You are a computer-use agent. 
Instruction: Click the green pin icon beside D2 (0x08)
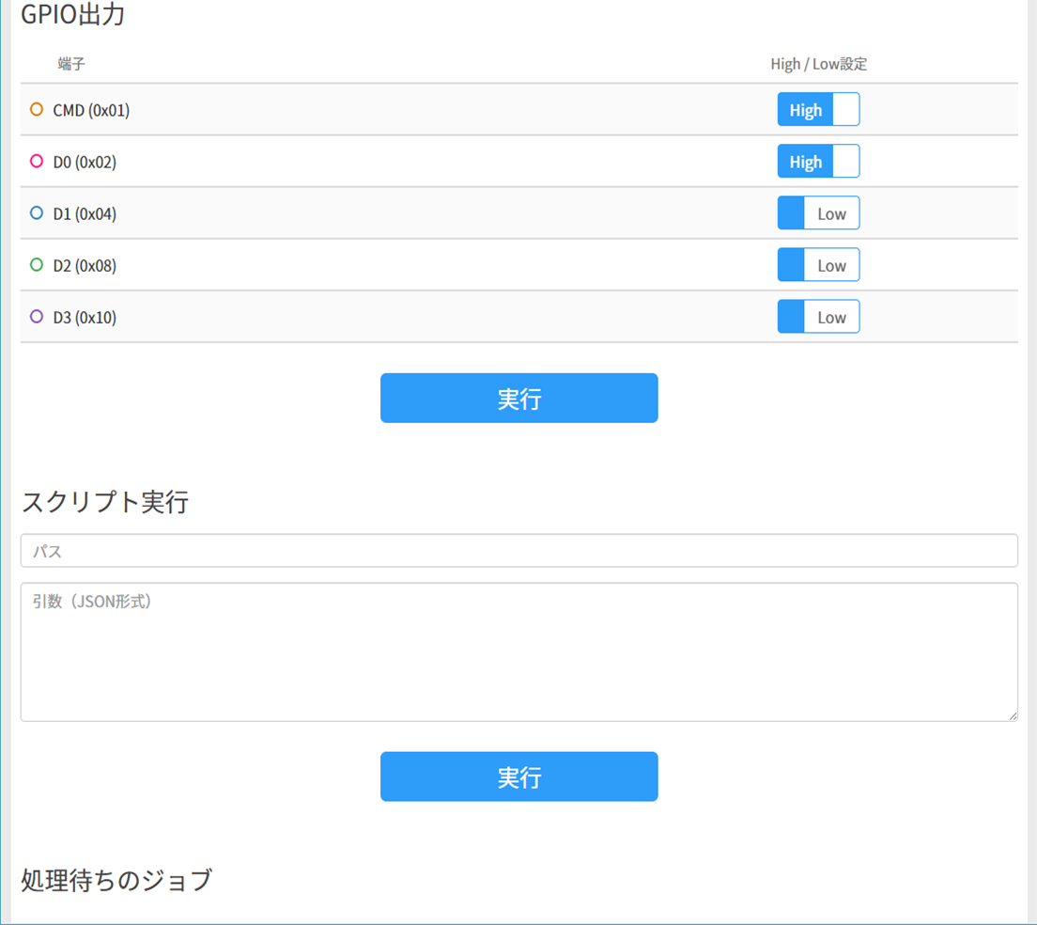coord(36,264)
